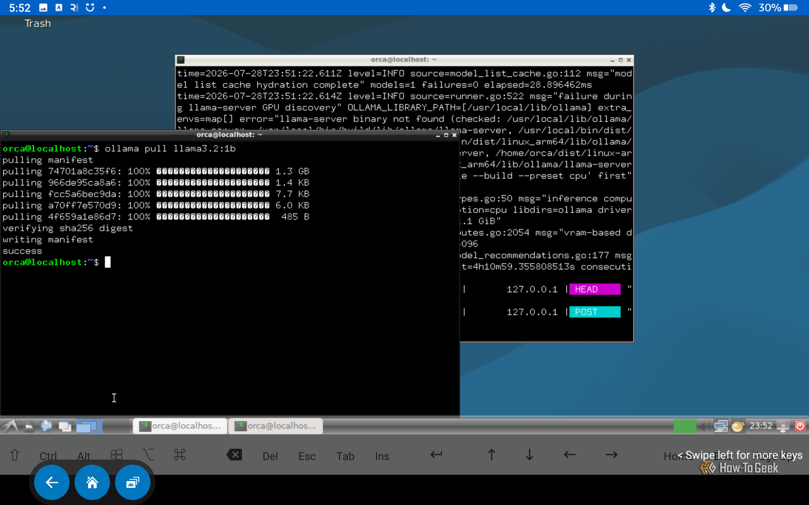The width and height of the screenshot is (809, 505).
Task: Click the 1.3 GB download size
Action: [x=292, y=171]
